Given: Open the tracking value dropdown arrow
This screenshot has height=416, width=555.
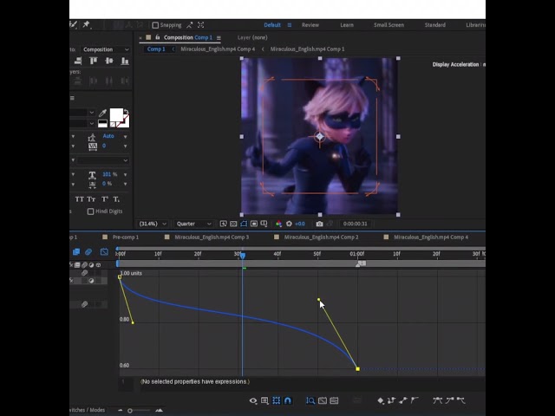Looking at the screenshot, I should click(125, 146).
